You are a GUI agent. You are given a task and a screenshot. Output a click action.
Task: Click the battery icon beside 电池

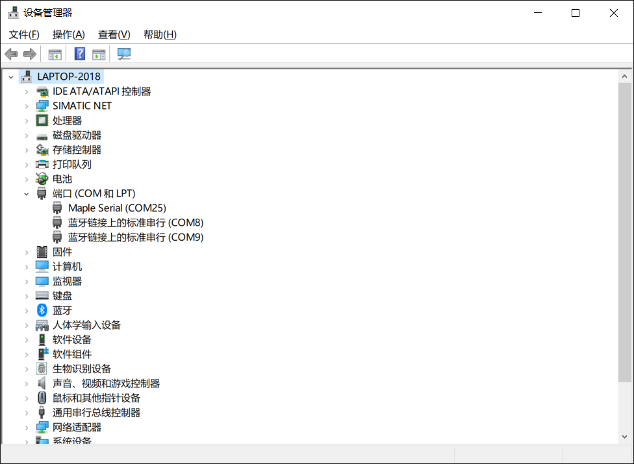[42, 178]
